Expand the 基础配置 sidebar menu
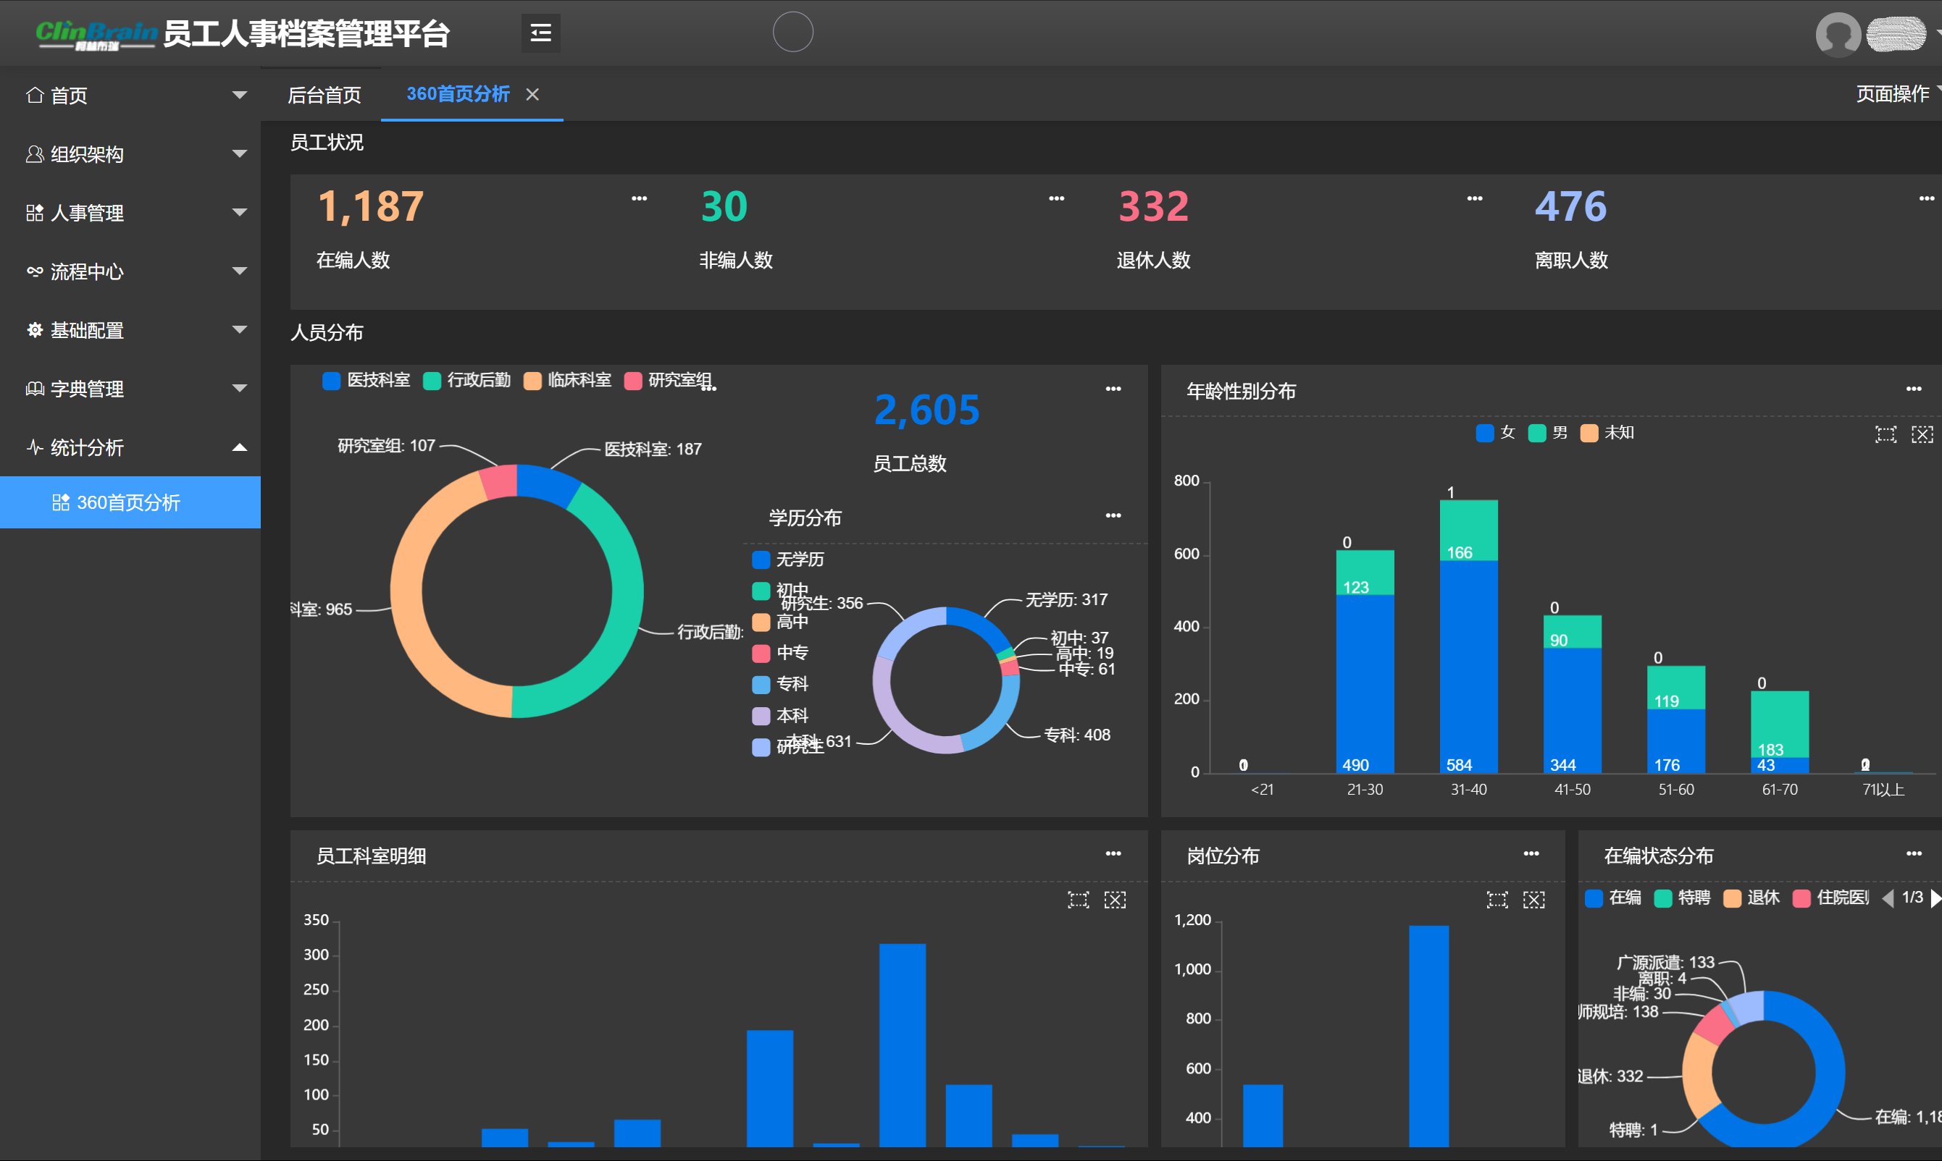The width and height of the screenshot is (1942, 1161). pyautogui.click(x=240, y=329)
